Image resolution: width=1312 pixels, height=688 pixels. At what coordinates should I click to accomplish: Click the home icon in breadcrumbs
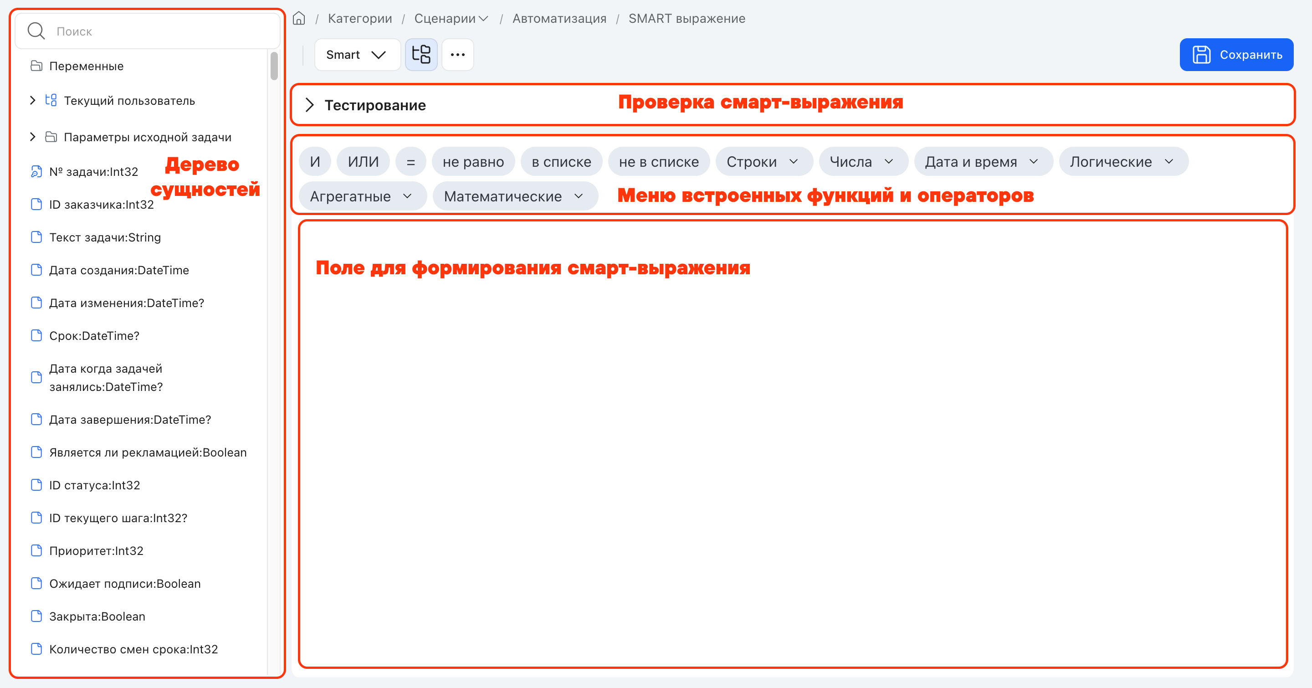pos(299,18)
